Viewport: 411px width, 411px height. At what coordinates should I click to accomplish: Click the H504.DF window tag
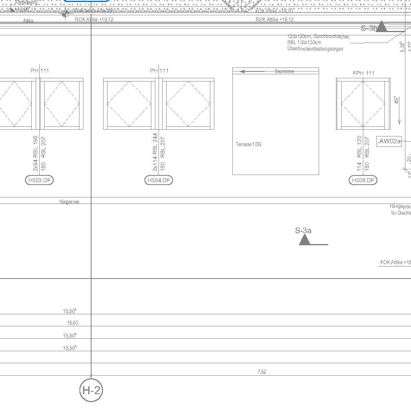pyautogui.click(x=159, y=180)
